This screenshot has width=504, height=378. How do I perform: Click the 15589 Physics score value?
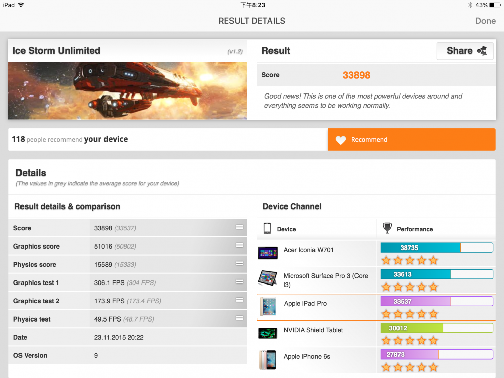pos(103,264)
